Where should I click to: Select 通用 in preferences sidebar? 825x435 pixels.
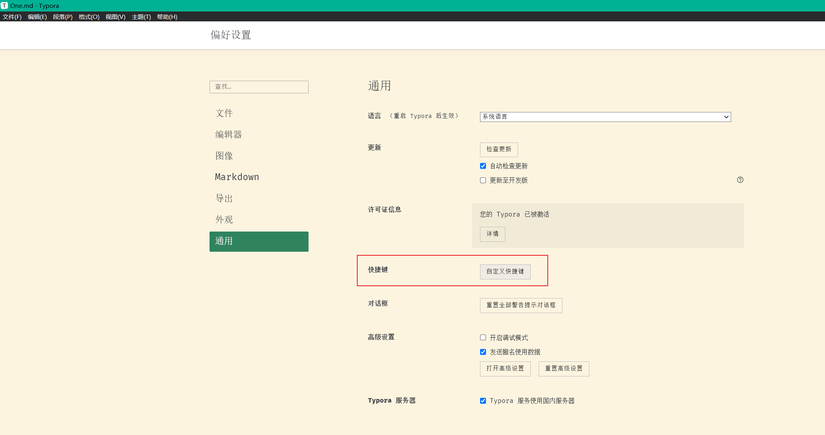point(259,241)
